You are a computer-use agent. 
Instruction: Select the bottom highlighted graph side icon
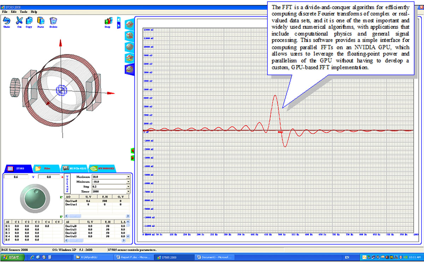[129, 69]
